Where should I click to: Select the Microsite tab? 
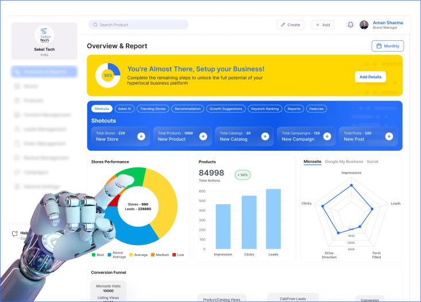[312, 162]
